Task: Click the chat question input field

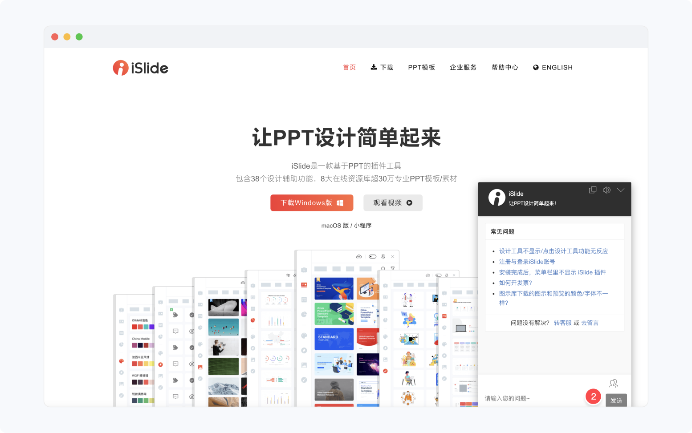Action: (x=532, y=398)
